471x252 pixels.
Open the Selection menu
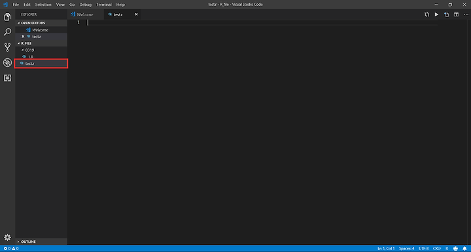click(43, 5)
